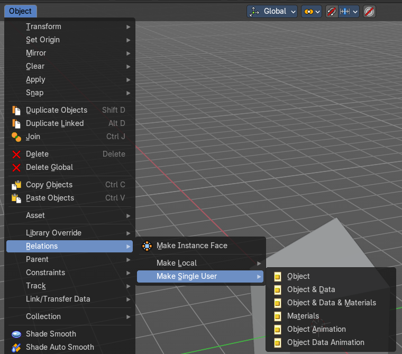
Task: Open the Constraints submenu
Action: pyautogui.click(x=69, y=273)
